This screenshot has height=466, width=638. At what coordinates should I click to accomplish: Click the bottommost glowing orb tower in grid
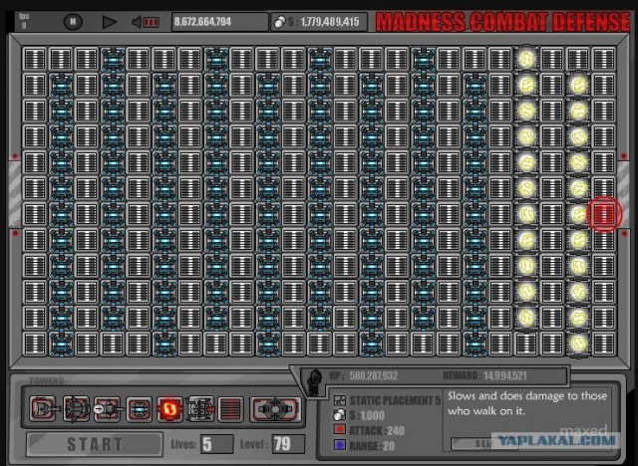click(x=578, y=344)
